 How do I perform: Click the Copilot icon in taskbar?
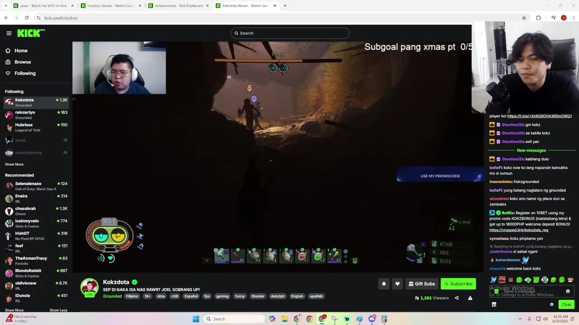(x=272, y=319)
